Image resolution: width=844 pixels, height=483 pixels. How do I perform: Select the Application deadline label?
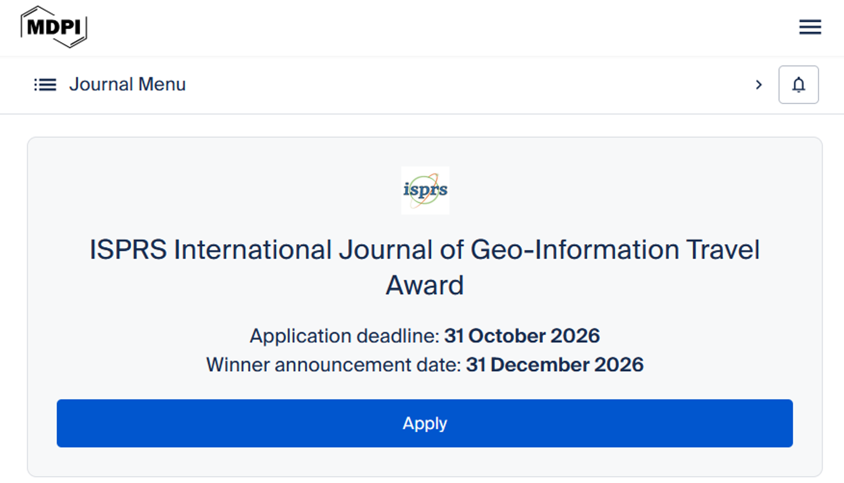(x=344, y=336)
